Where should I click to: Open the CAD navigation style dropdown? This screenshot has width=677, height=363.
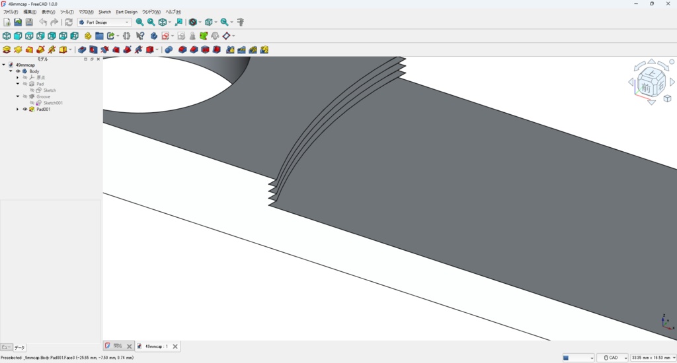[613, 358]
